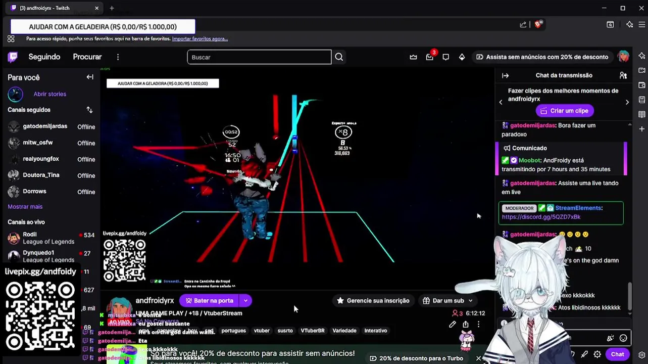Show next chat highlight card
This screenshot has width=648, height=364.
[627, 102]
